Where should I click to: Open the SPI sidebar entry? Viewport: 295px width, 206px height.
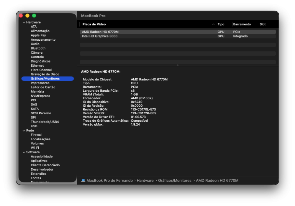coord(33,118)
